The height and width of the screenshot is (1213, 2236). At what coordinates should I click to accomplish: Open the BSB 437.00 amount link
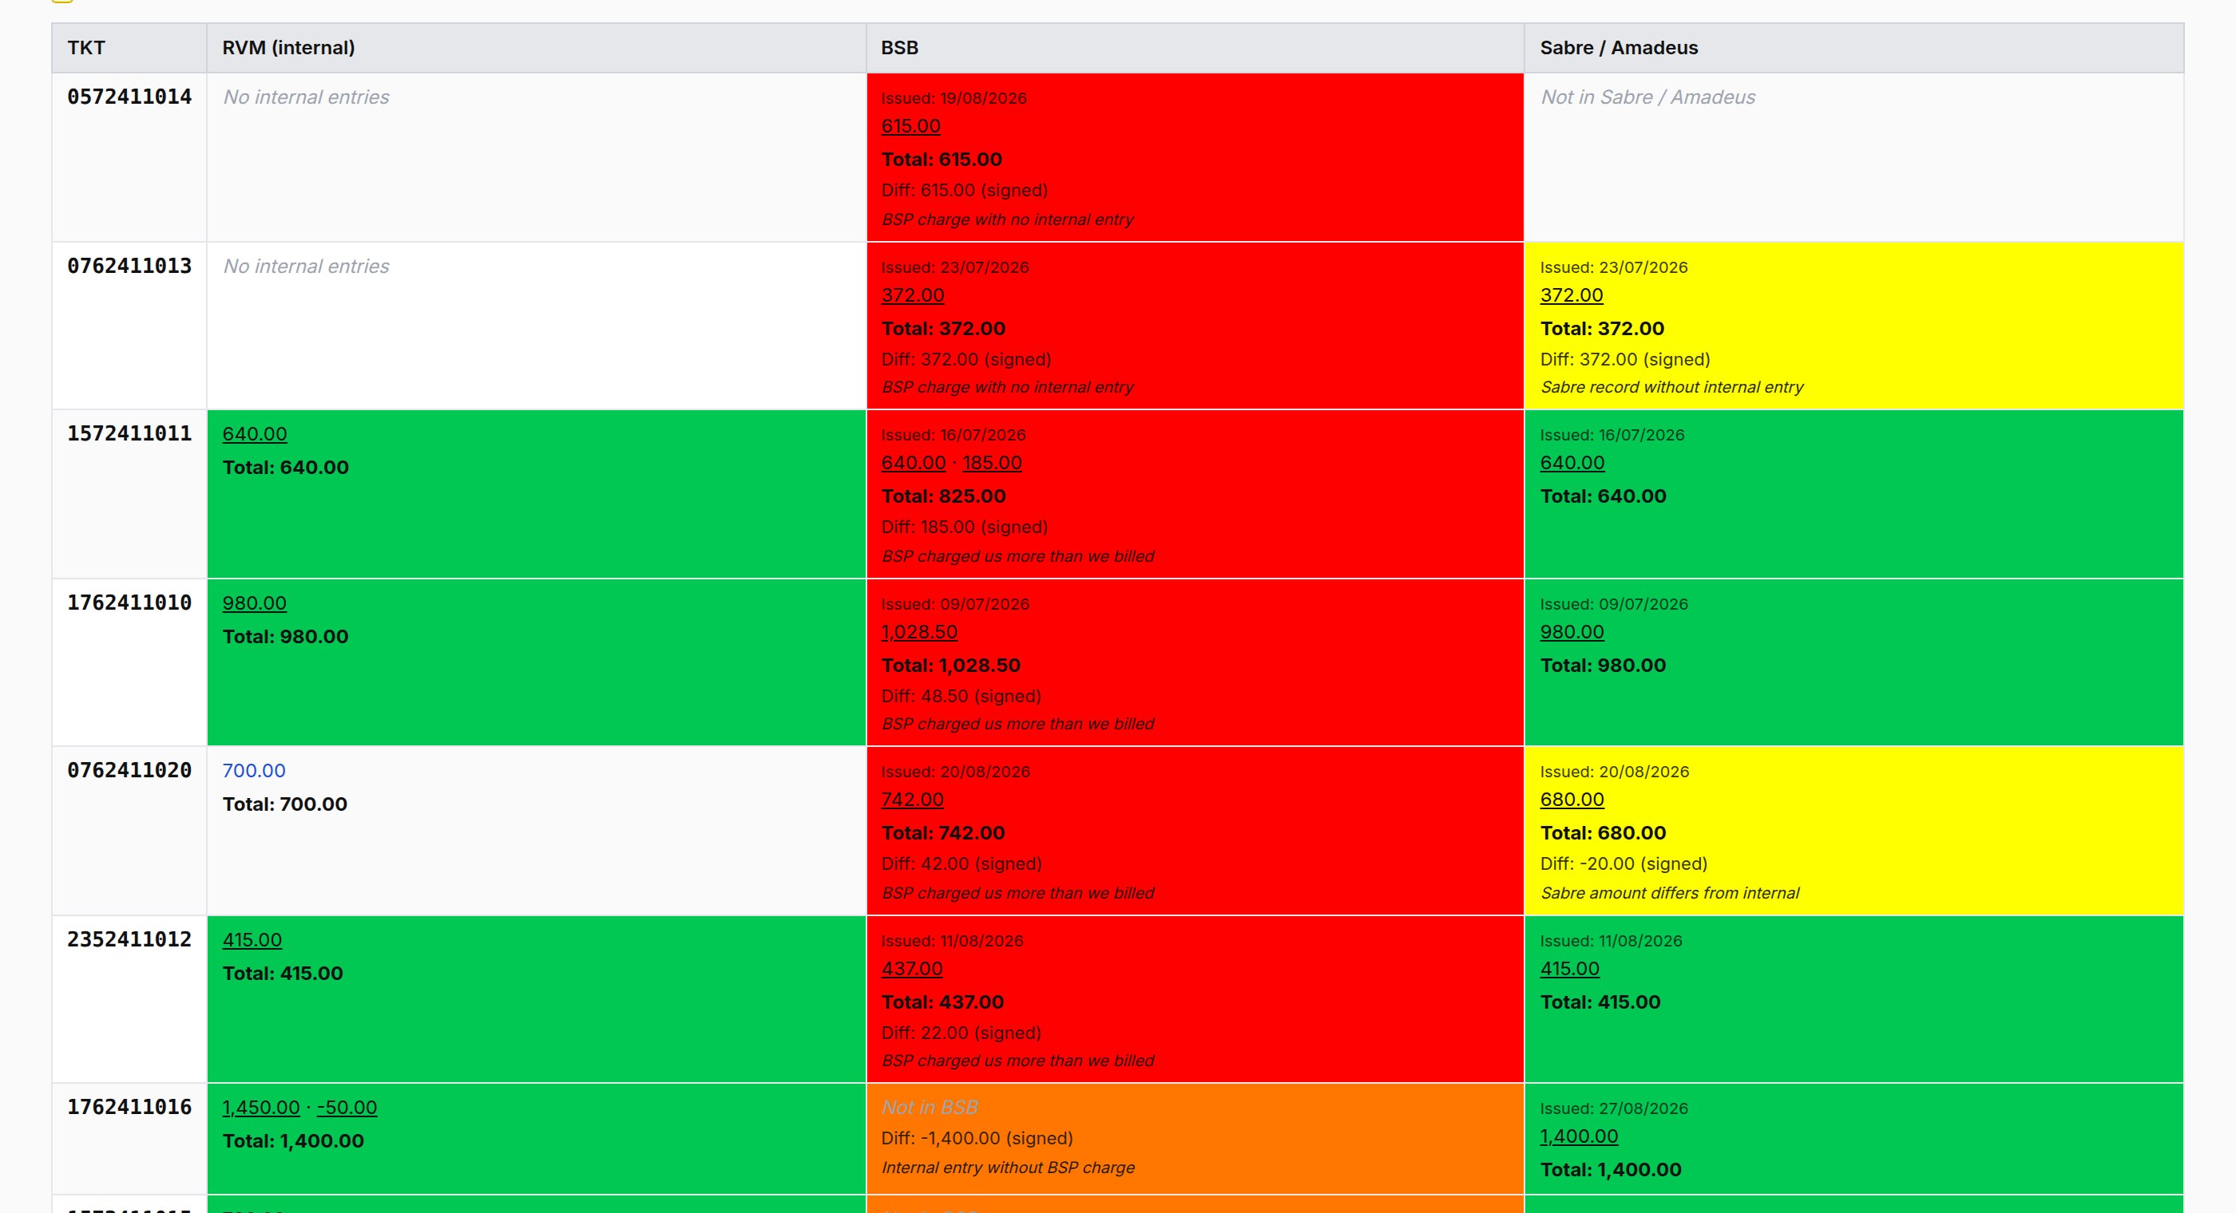pyautogui.click(x=911, y=968)
